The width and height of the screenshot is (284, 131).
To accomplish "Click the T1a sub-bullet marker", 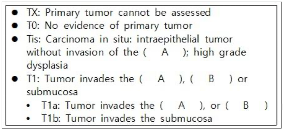I will point(28,106).
